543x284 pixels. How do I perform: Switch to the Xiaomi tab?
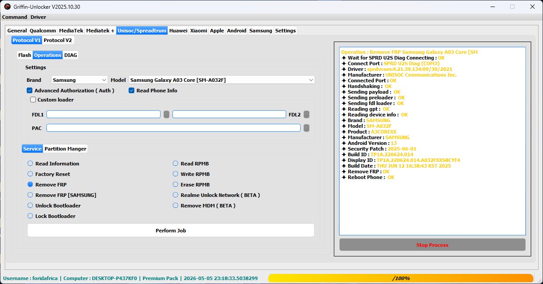pyautogui.click(x=199, y=31)
